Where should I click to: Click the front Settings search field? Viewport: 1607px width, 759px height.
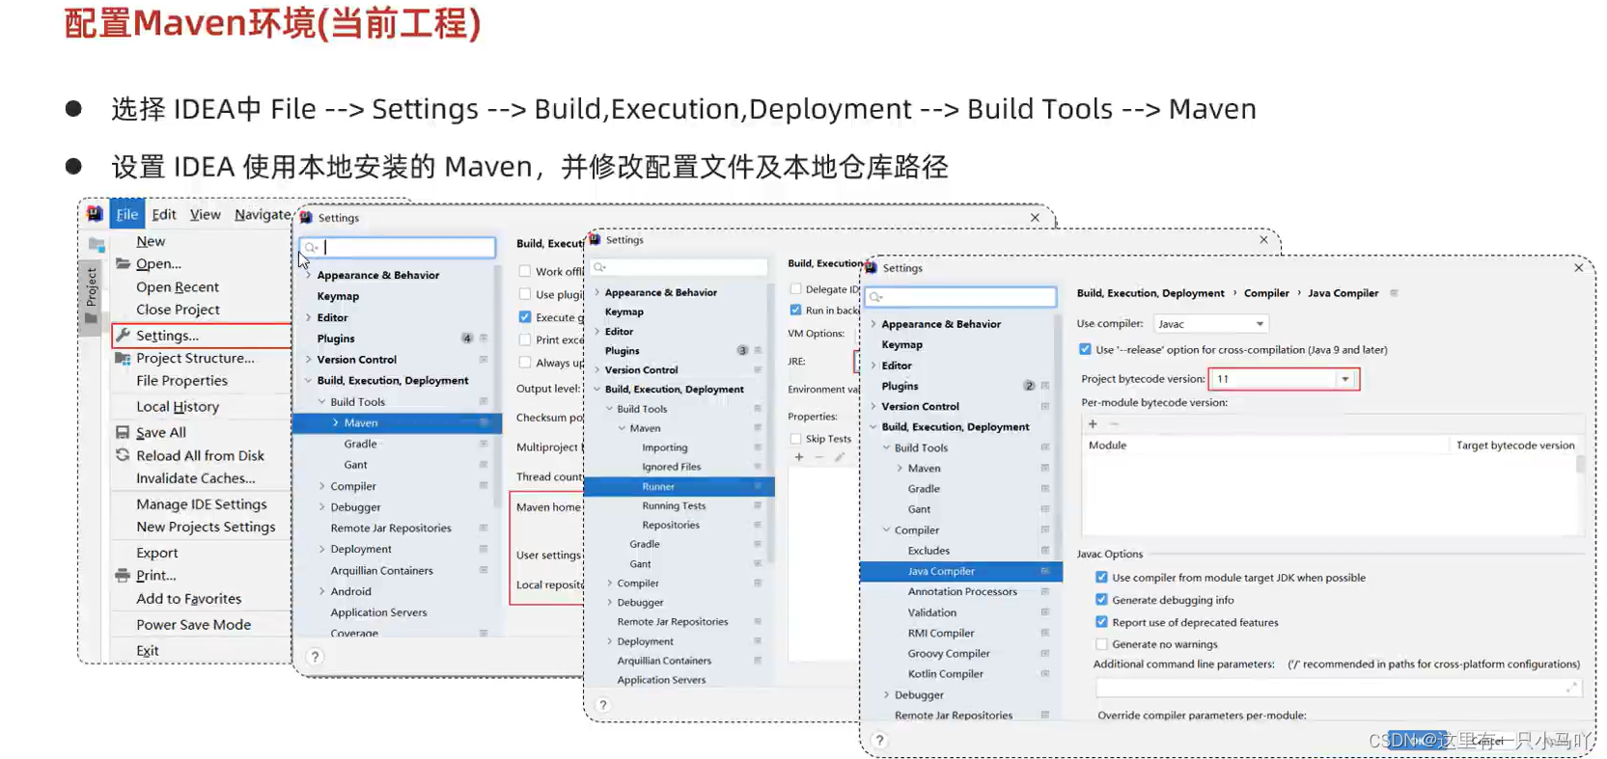[x=960, y=297]
